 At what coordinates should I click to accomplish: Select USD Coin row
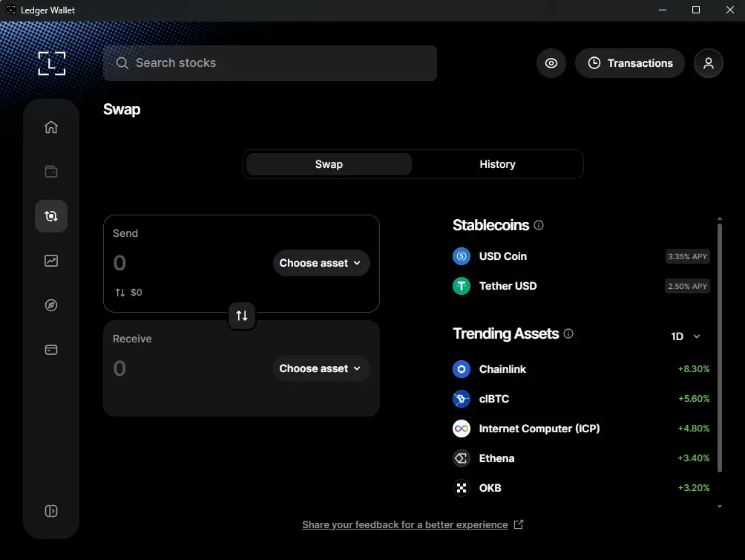click(581, 256)
